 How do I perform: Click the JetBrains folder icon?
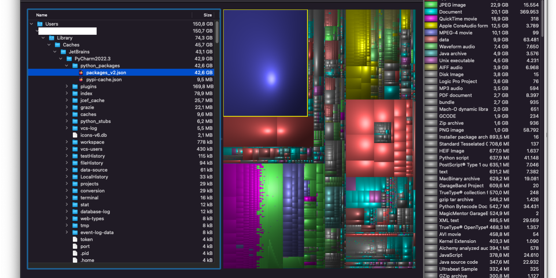click(63, 52)
